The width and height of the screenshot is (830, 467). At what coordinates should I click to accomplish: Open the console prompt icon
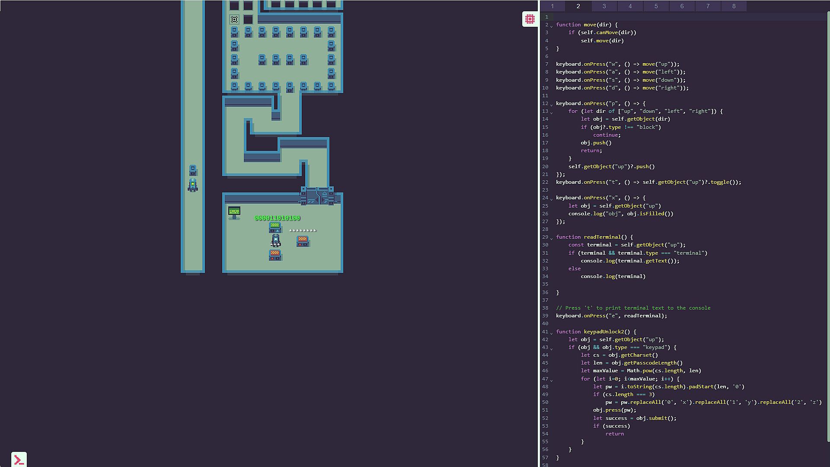point(19,459)
